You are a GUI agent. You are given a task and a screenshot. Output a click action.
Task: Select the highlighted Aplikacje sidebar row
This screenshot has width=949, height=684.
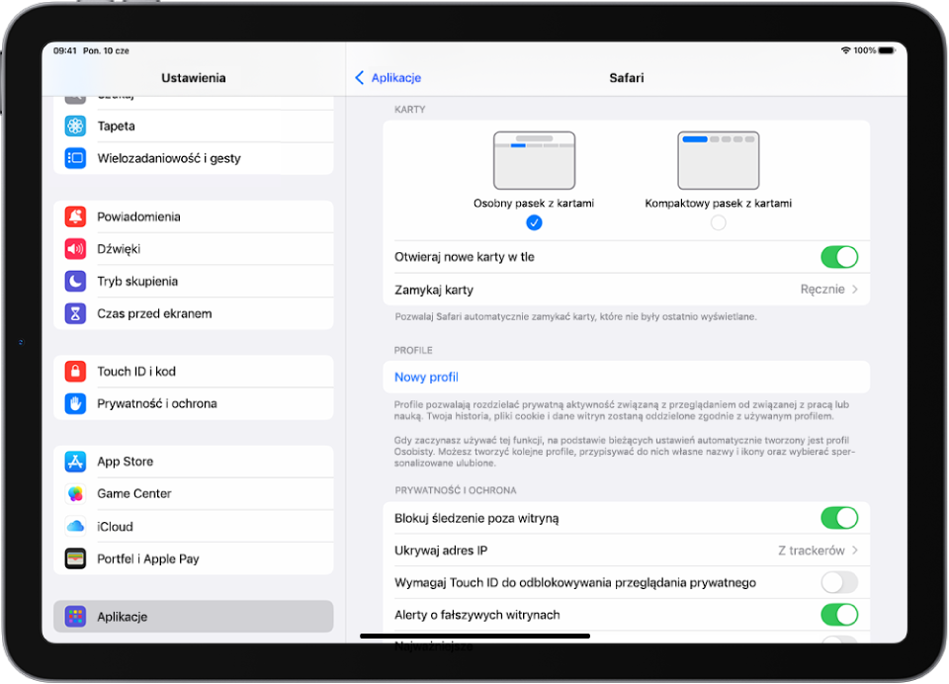tap(194, 616)
